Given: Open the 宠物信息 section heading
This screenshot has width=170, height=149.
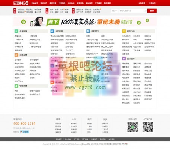Looking at the screenshot, I should pos(23,86).
